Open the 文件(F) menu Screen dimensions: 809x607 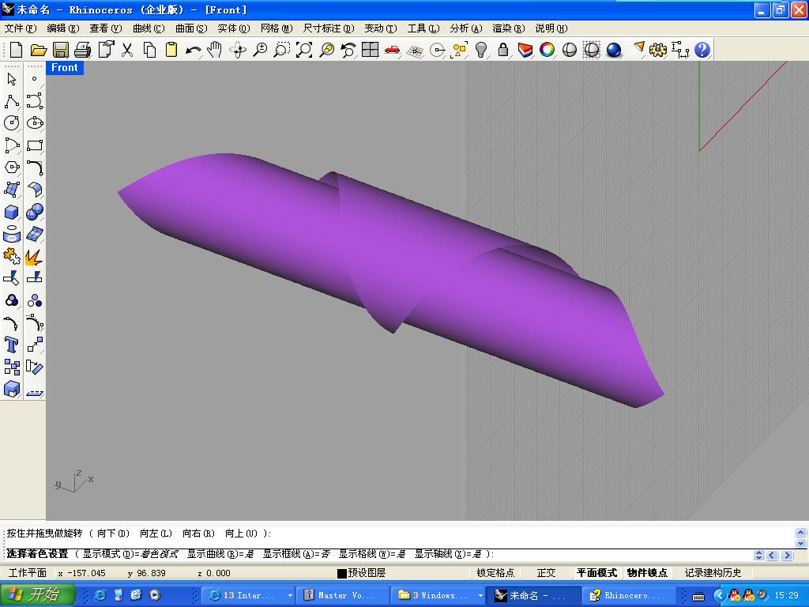click(21, 28)
